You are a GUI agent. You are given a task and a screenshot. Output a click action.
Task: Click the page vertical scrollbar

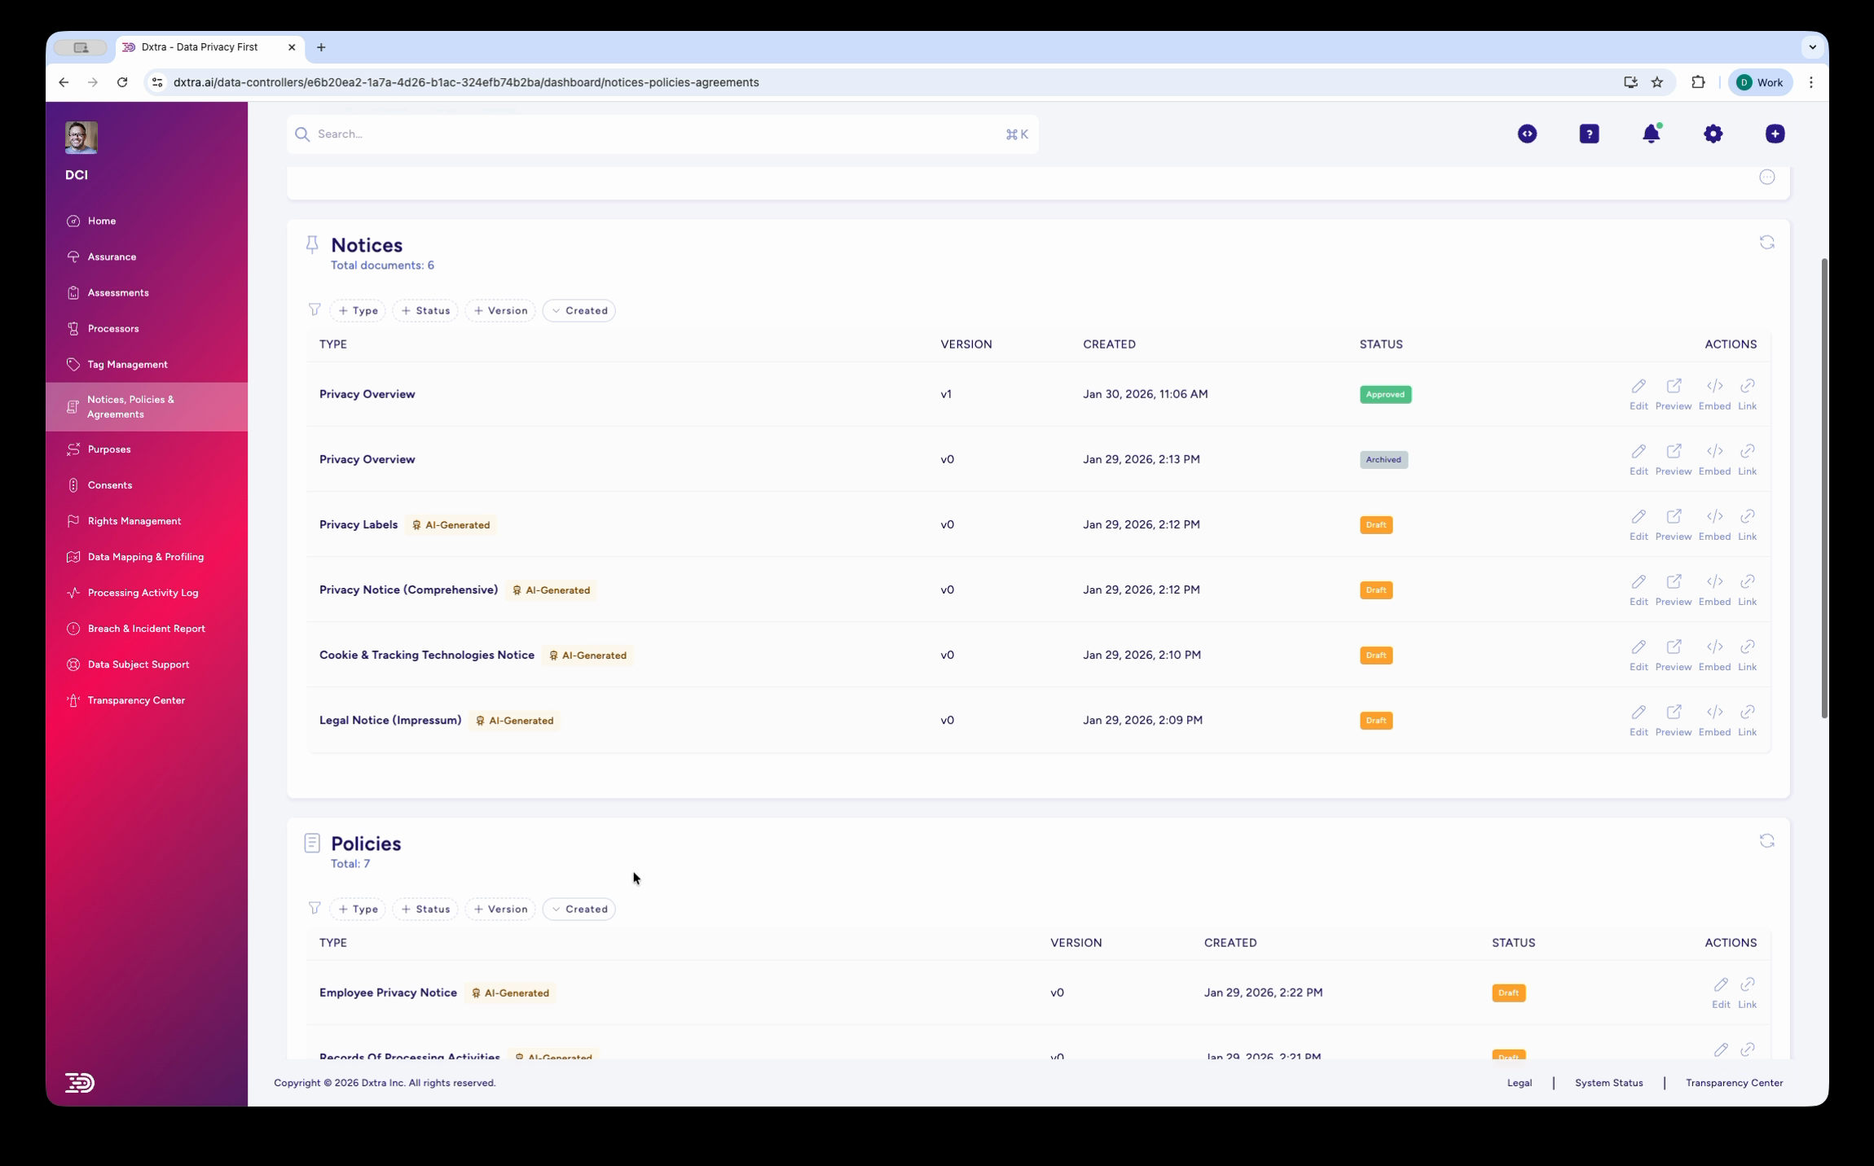pos(1823,489)
